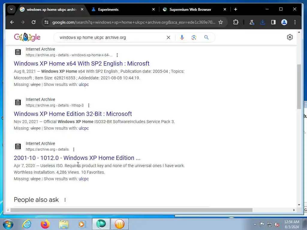The image size is (307, 230).
Task: Click the browser back arrow
Action: [12, 22]
